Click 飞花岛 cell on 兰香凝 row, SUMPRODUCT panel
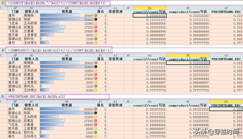243x139 pixels. pyautogui.click(x=15, y=78)
